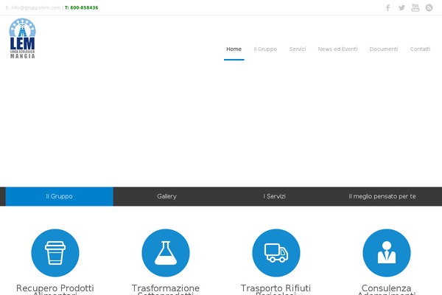Image resolution: width=442 pixels, height=295 pixels.
Task: Open the Twitter social icon
Action: [401, 7]
